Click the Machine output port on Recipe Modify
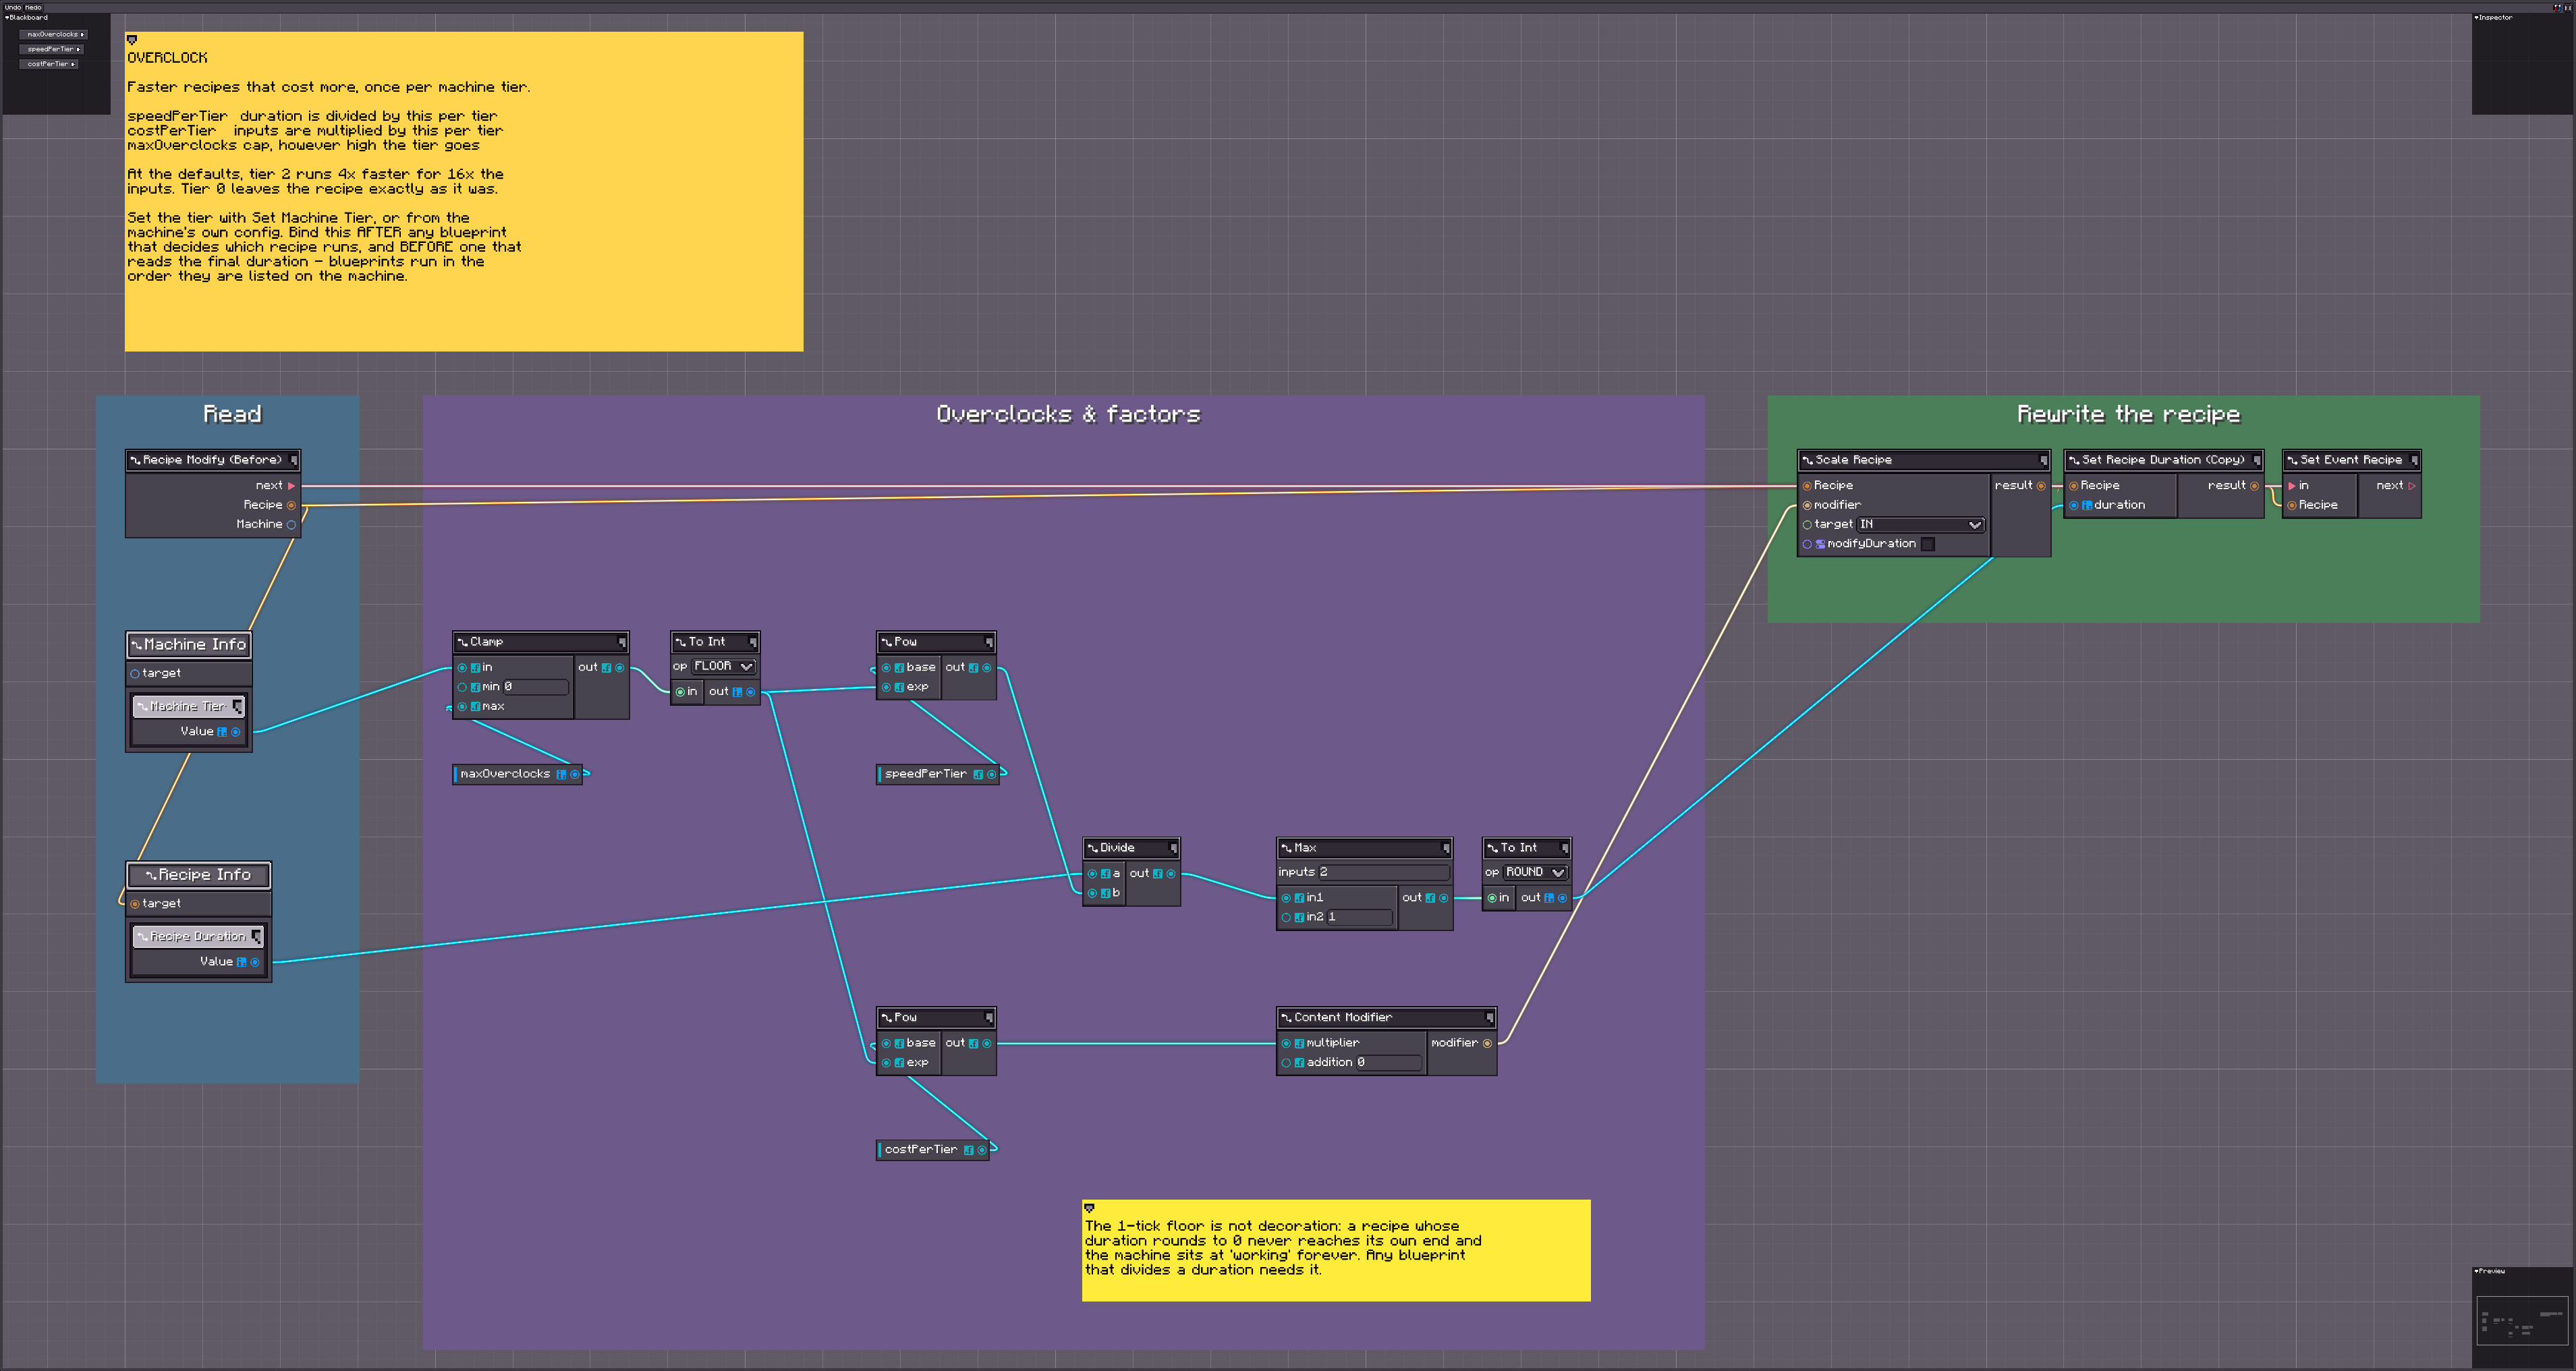The width and height of the screenshot is (2576, 1371). 291,525
